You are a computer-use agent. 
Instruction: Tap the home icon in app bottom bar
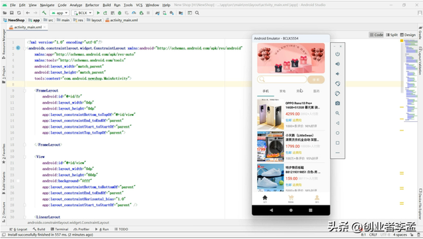pyautogui.click(x=265, y=198)
